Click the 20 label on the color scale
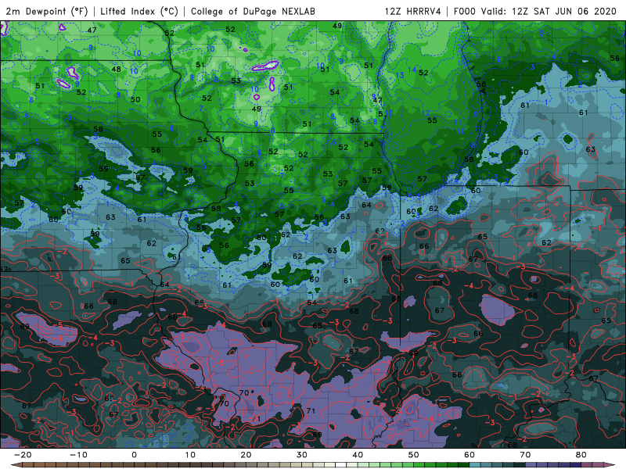This screenshot has height=469, width=626. 246,455
